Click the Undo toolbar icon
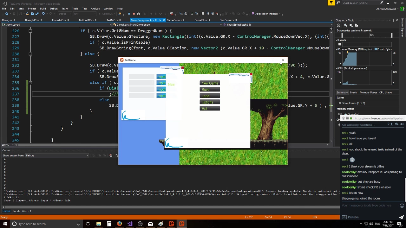 (43, 14)
